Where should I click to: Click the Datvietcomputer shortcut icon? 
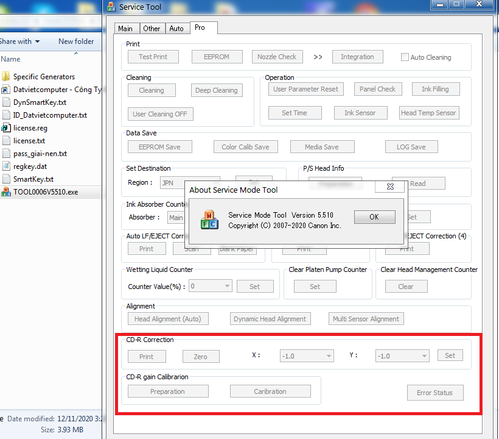[x=6, y=89]
